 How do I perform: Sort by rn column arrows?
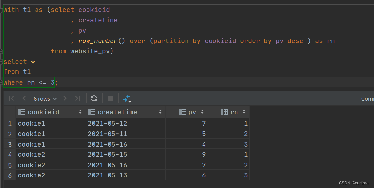click(244, 112)
